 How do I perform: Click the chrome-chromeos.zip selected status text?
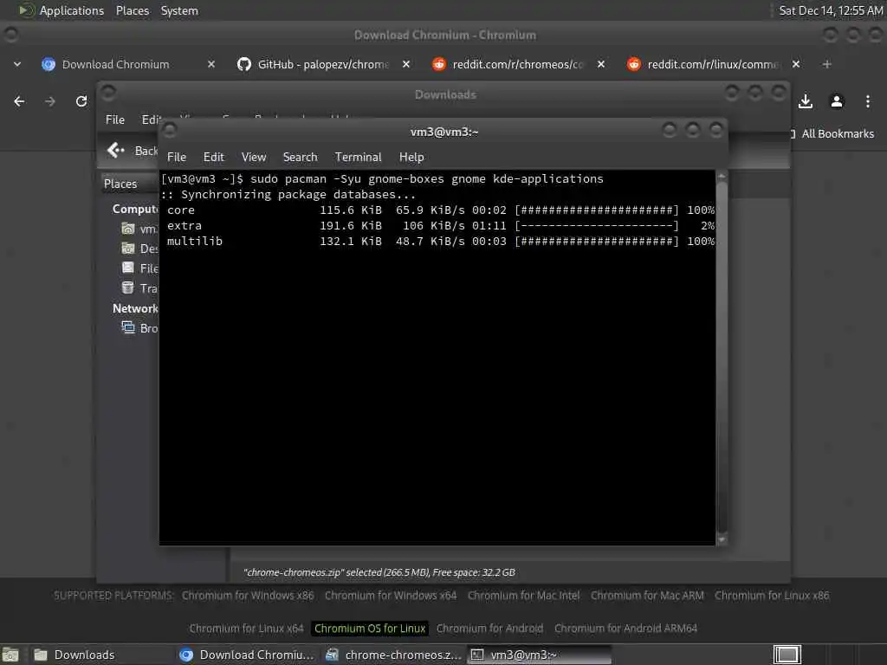pyautogui.click(x=379, y=572)
